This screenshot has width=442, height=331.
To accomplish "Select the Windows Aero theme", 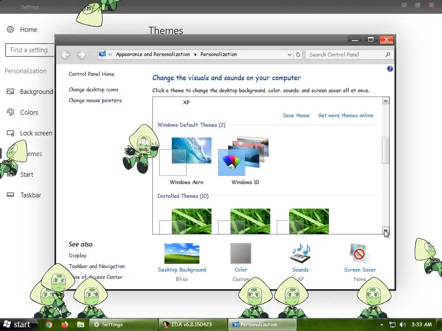I will click(x=186, y=161).
